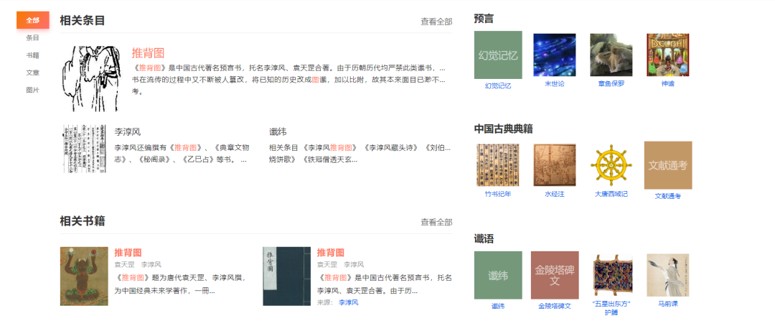Viewport: 775px width, 331px height.
Task: Click author names 袁天罡 李淳风 under demon-cover book
Action: click(x=138, y=265)
